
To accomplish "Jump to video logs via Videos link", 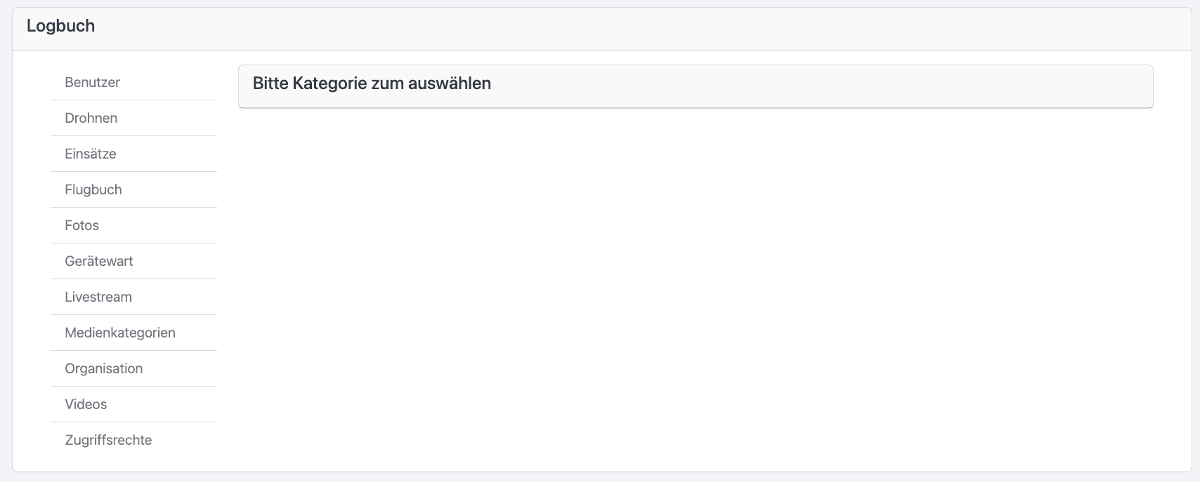I will point(86,404).
